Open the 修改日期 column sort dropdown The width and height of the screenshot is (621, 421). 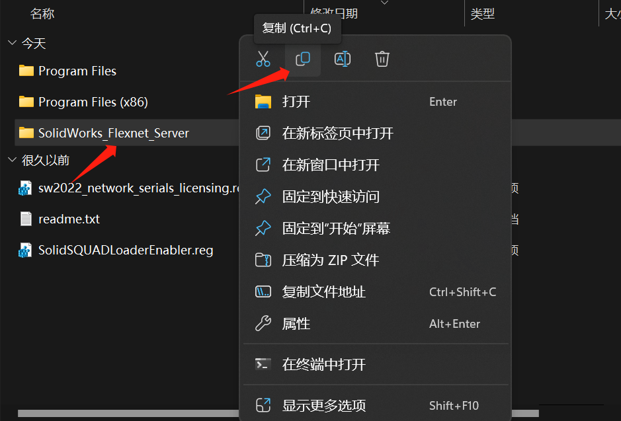[384, 3]
